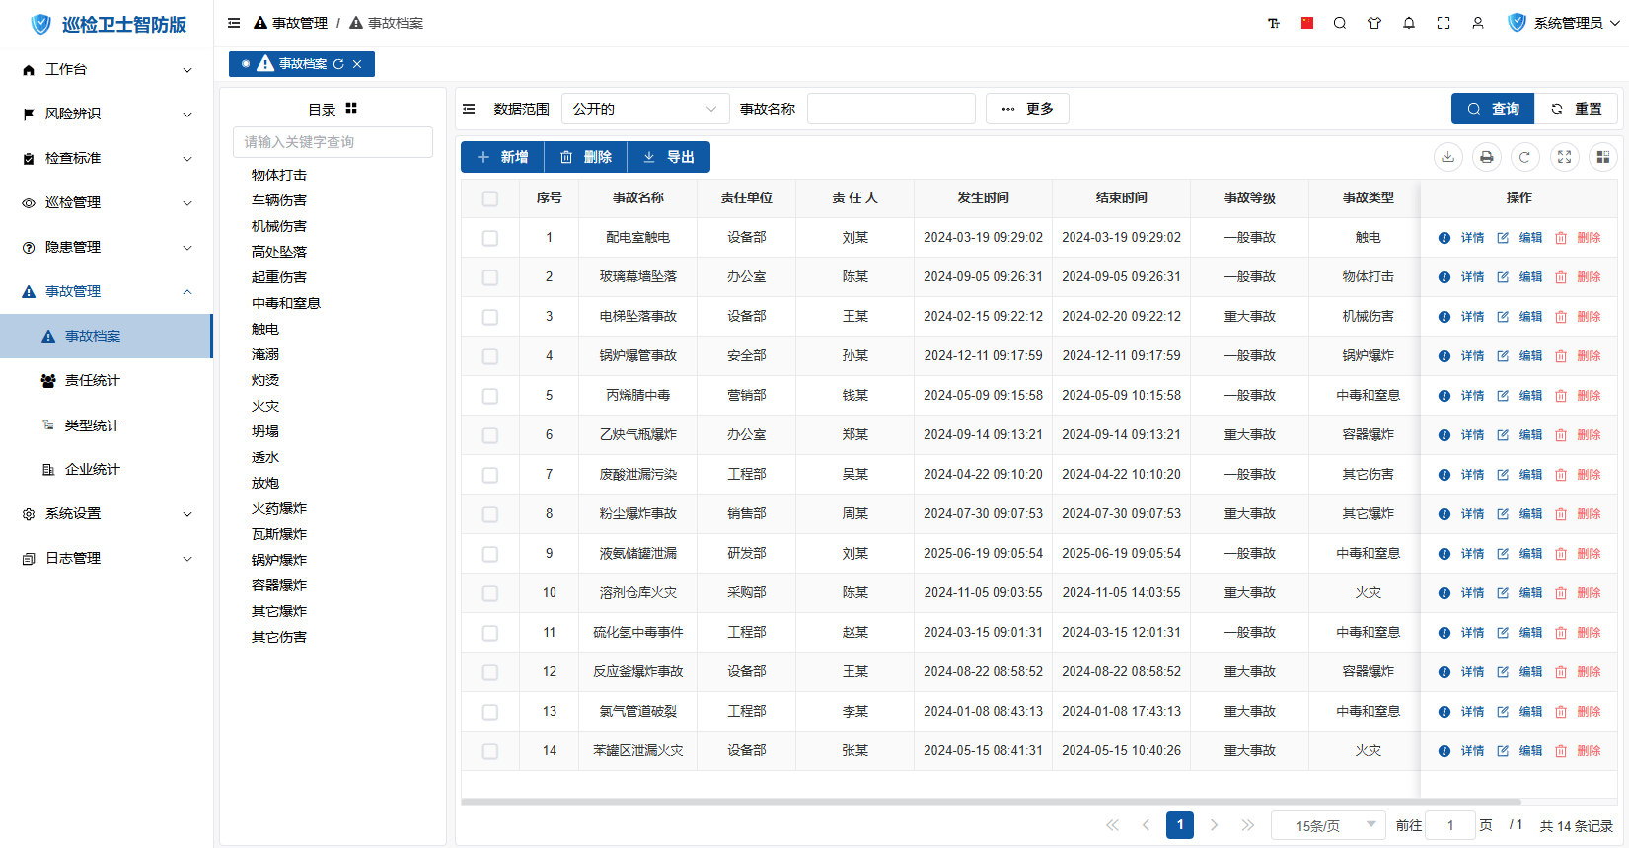Image resolution: width=1629 pixels, height=848 pixels.
Task: Click the table's horizontal scrollbar
Action: tap(991, 802)
